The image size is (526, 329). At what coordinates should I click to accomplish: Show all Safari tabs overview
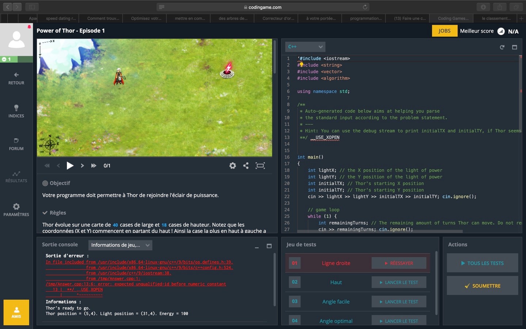pyautogui.click(x=516, y=7)
